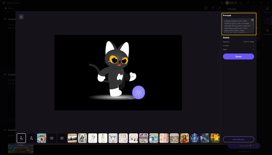The image size is (272, 155).
Task: Copy the prompt text with copy icon
Action: pyautogui.click(x=252, y=20)
